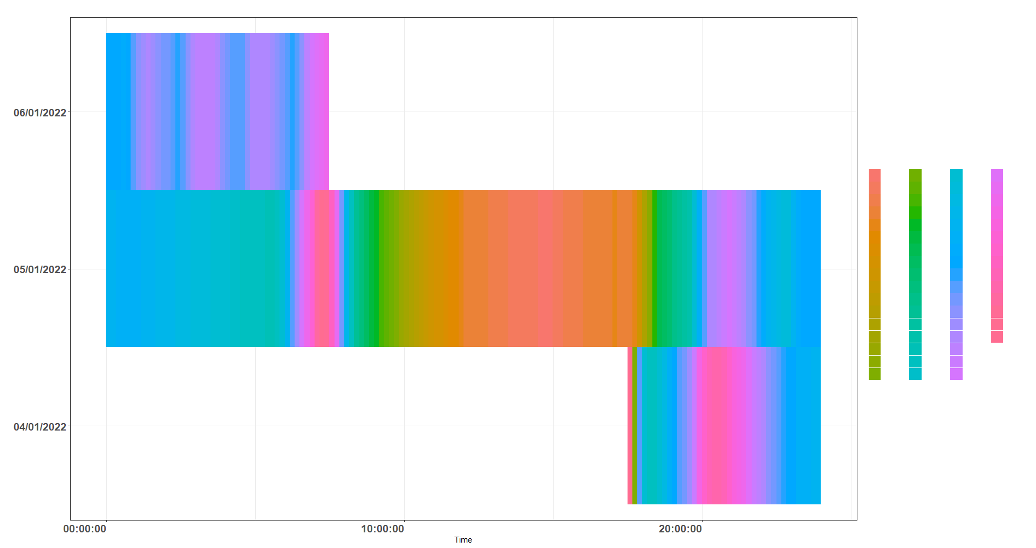Select the 04/01/2022 axis label
Screen dimensions: 1036x548
point(40,426)
